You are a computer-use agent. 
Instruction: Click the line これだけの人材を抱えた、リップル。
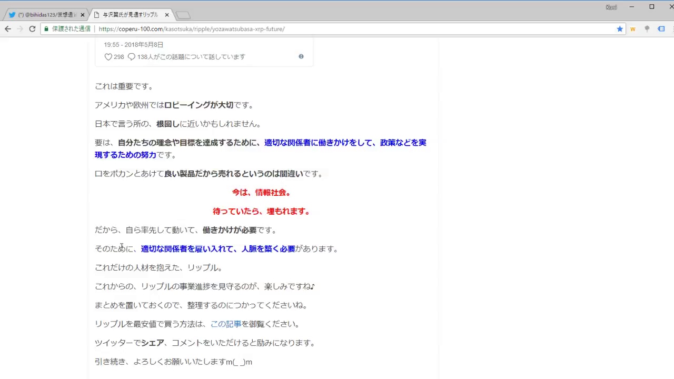pos(158,268)
